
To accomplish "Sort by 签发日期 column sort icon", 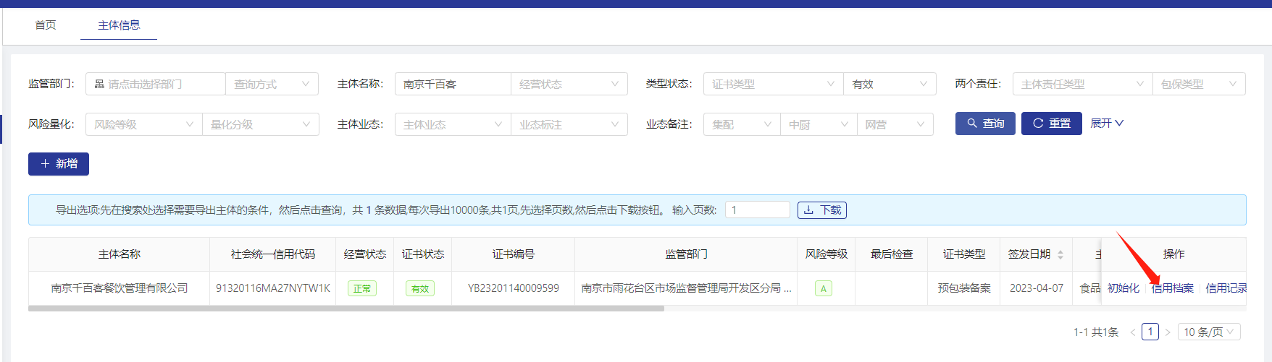I will point(1060,254).
